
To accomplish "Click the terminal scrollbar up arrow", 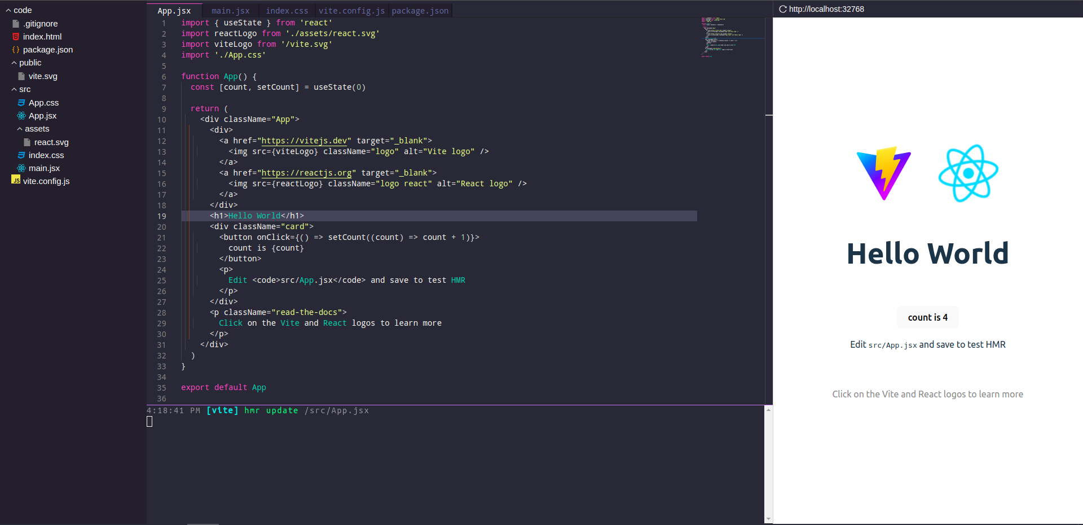I will click(768, 410).
